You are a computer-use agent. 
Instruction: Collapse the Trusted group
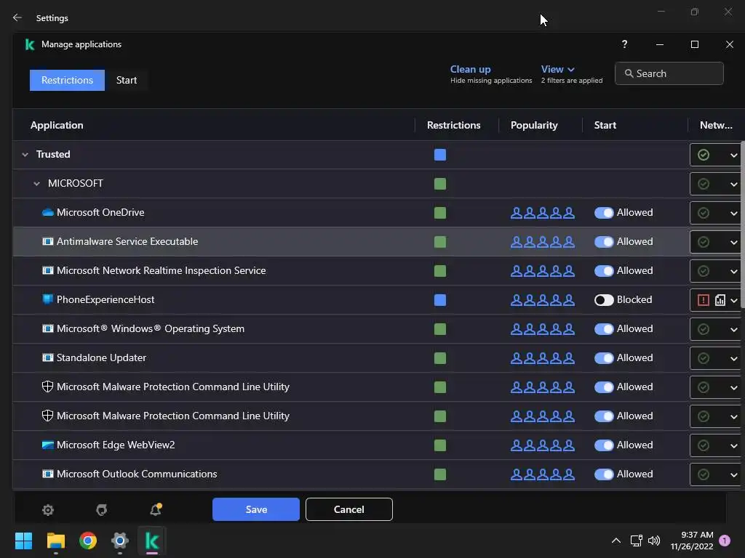pos(25,155)
